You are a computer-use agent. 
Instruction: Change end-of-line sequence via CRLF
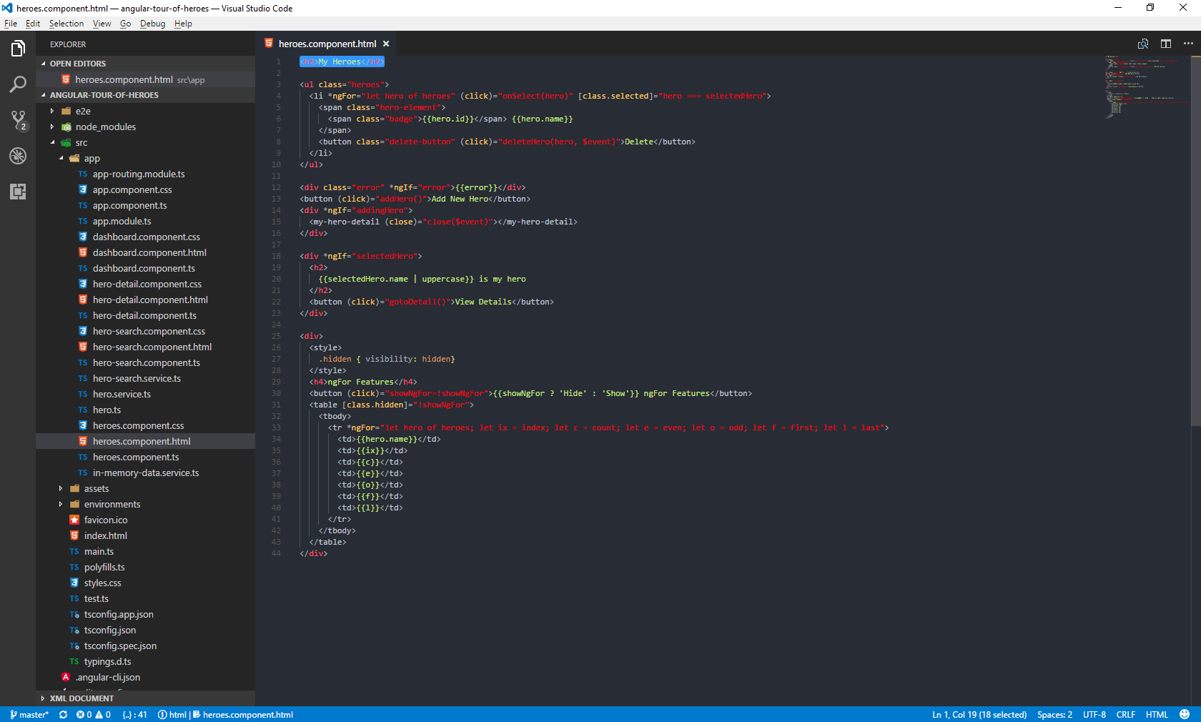(1125, 715)
